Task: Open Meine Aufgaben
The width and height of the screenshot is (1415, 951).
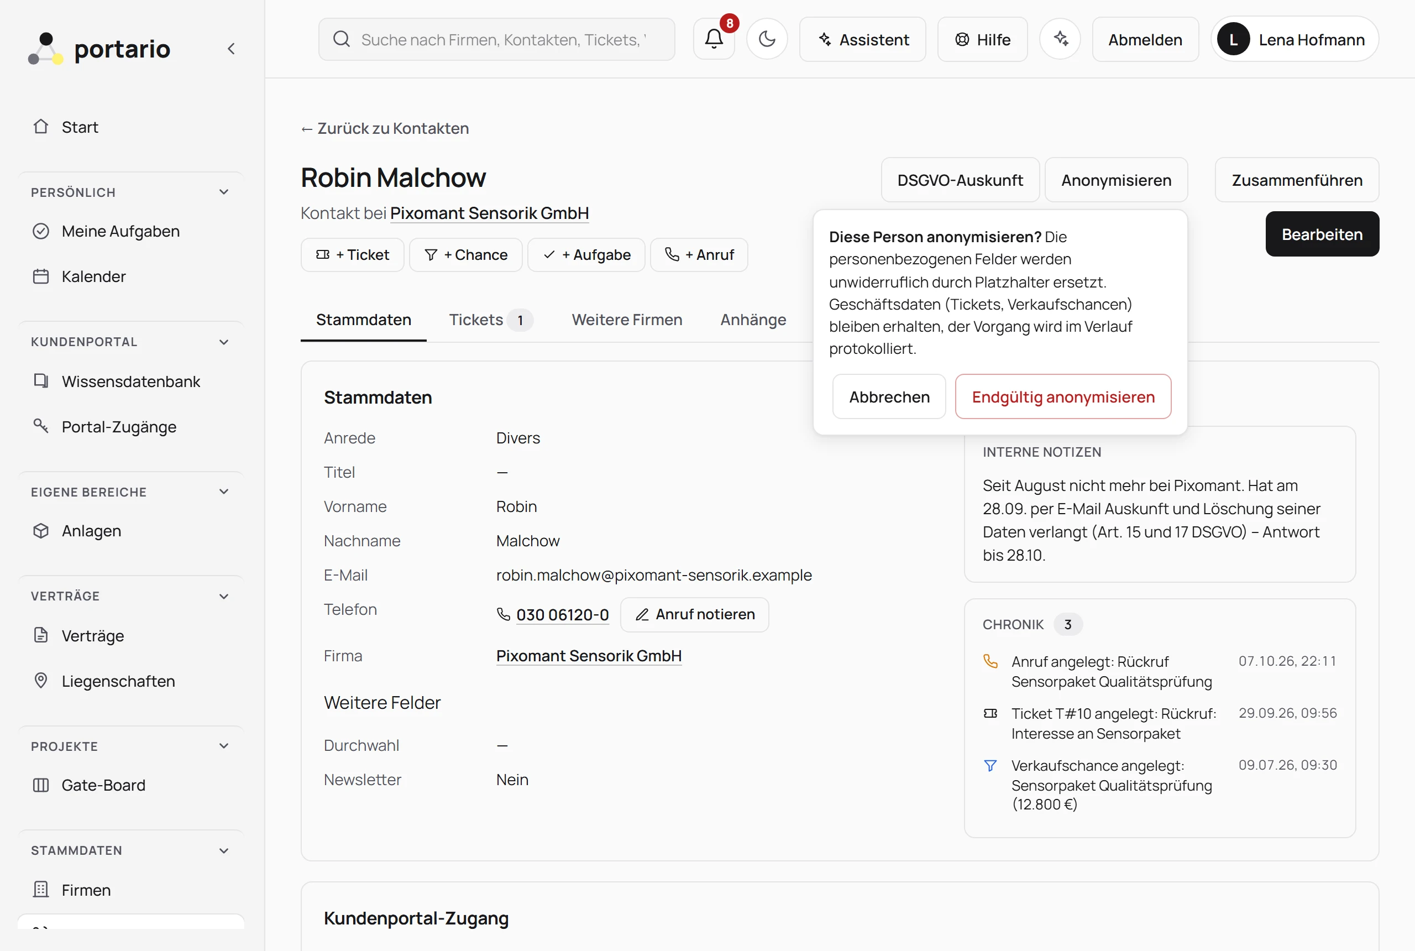Action: pos(131,231)
